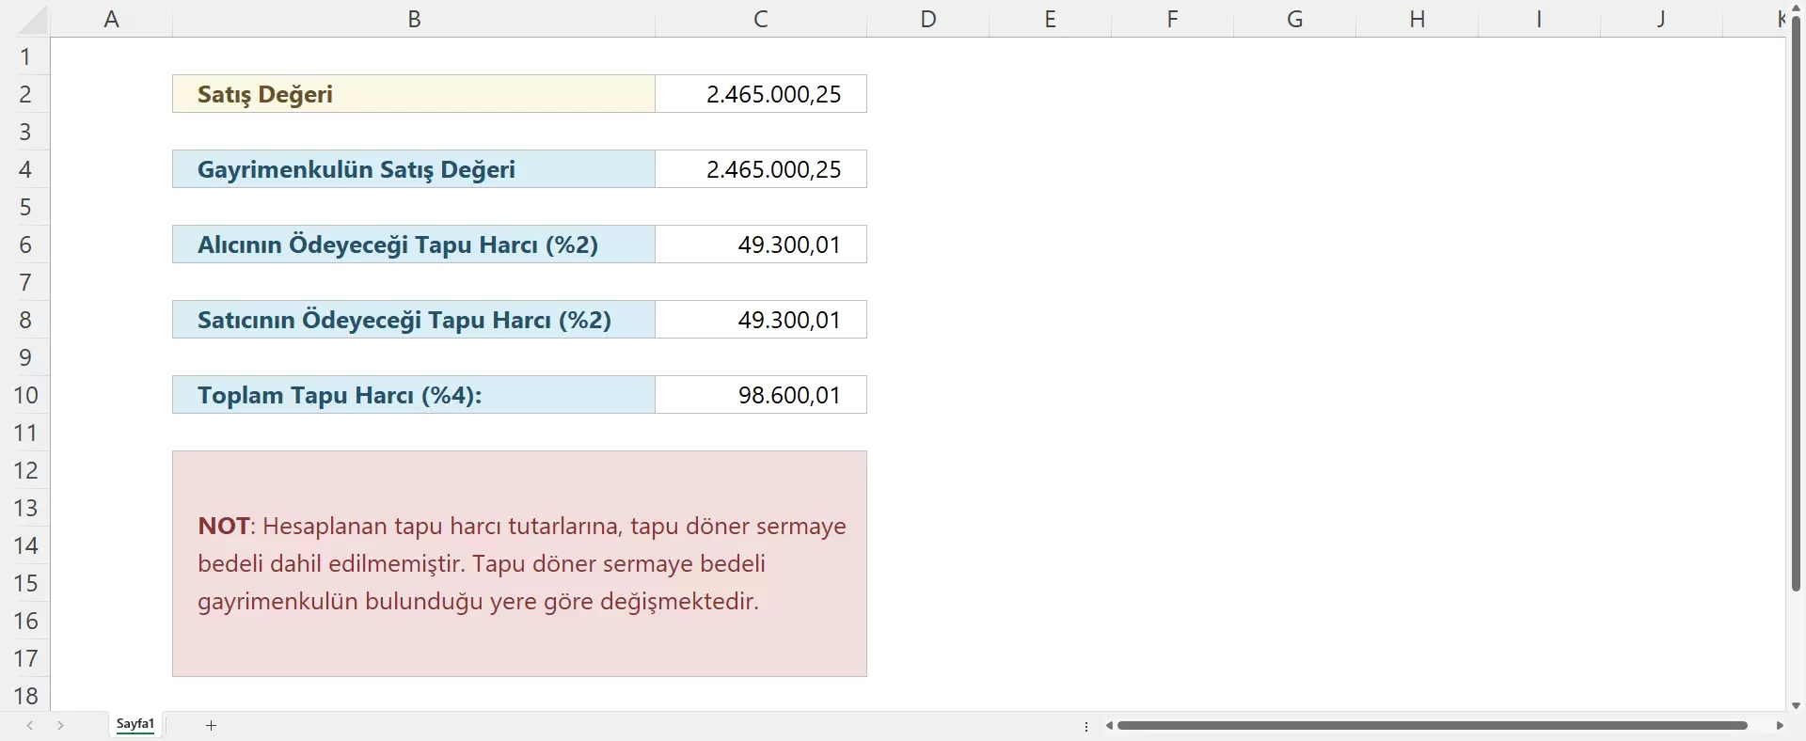The image size is (1806, 741).
Task: Select Toplam Tapu Harcı value 98.600,01
Action: point(760,395)
